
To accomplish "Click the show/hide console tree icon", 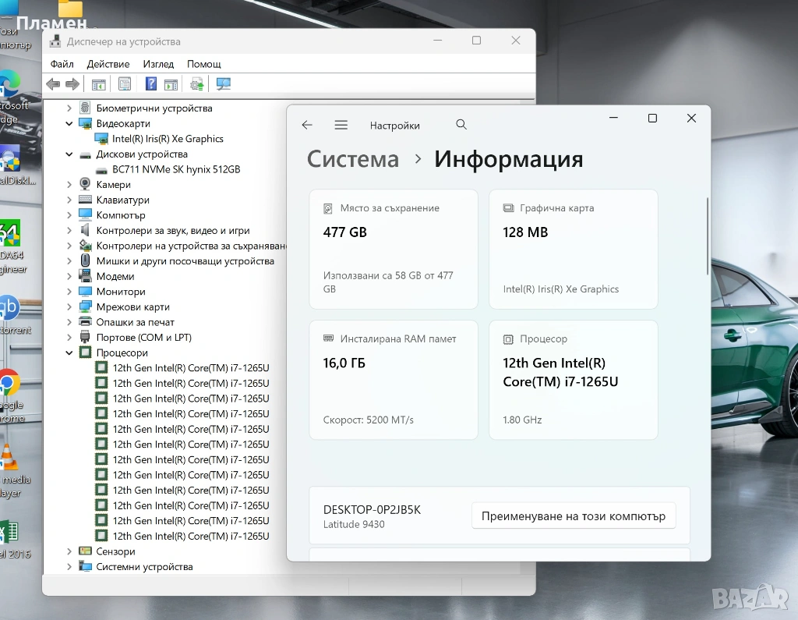I will click(x=99, y=84).
